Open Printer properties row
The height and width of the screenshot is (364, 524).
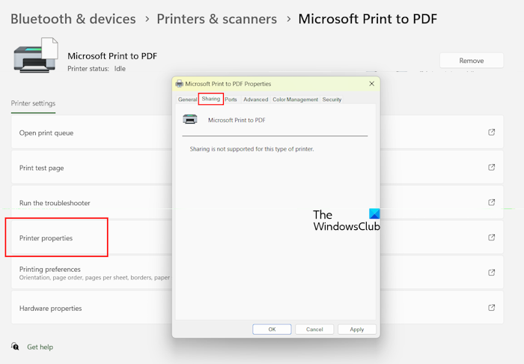[258, 237]
